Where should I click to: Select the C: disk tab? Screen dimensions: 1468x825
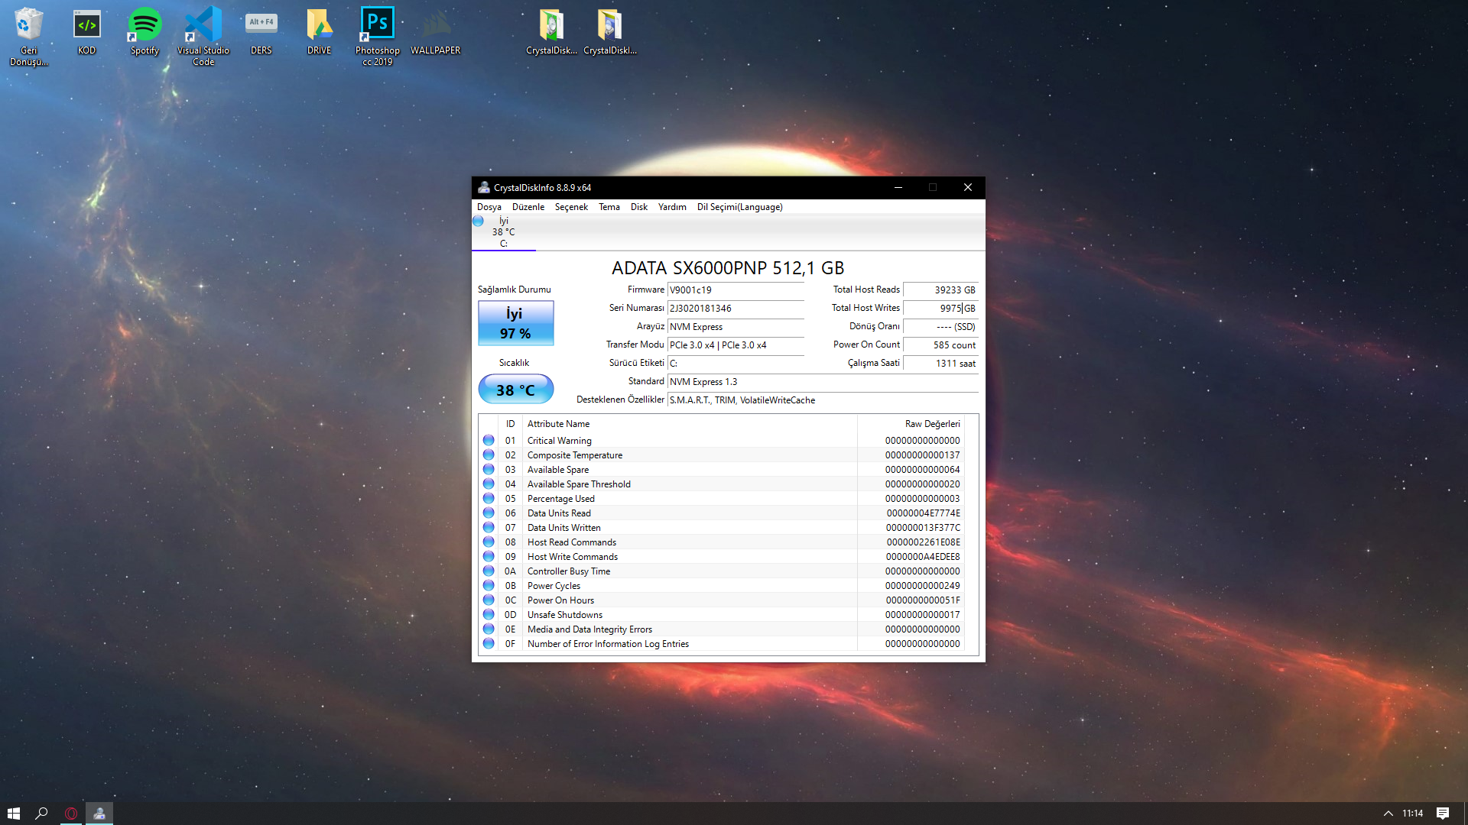[x=503, y=232]
